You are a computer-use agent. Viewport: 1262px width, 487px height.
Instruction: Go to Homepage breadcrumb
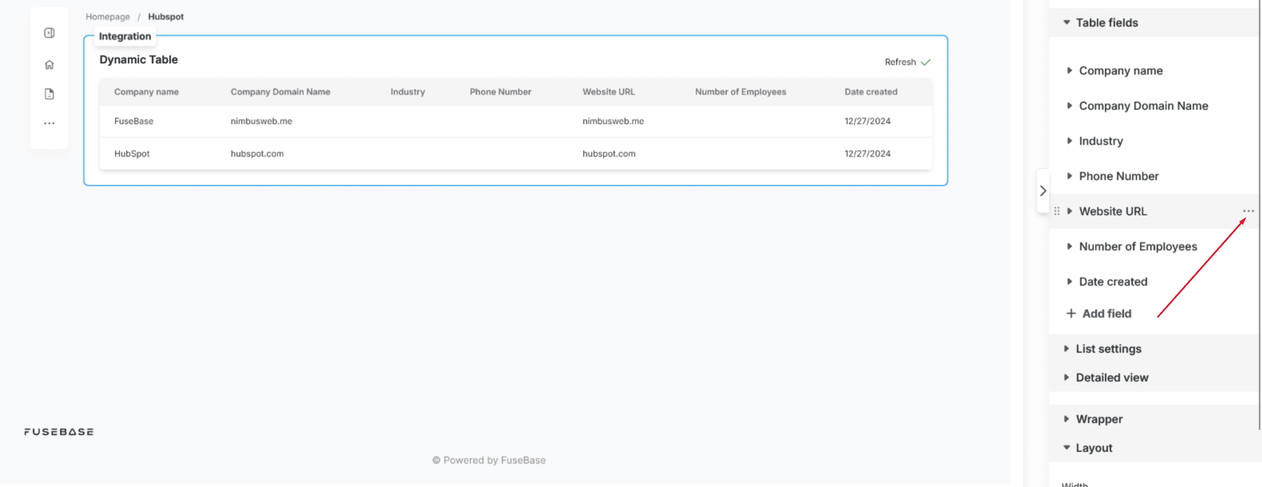(x=108, y=17)
